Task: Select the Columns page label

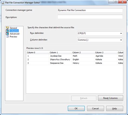Action: coord(14,31)
